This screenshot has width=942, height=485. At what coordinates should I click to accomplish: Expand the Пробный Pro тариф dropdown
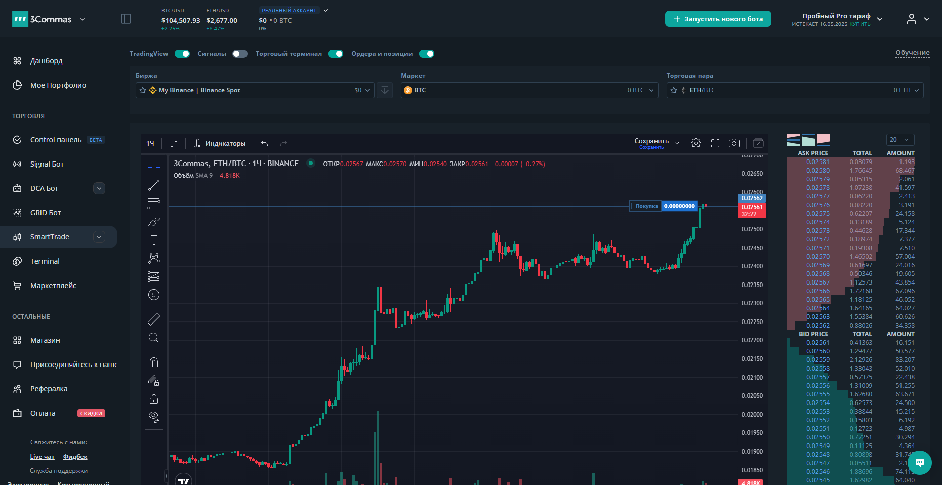click(880, 19)
